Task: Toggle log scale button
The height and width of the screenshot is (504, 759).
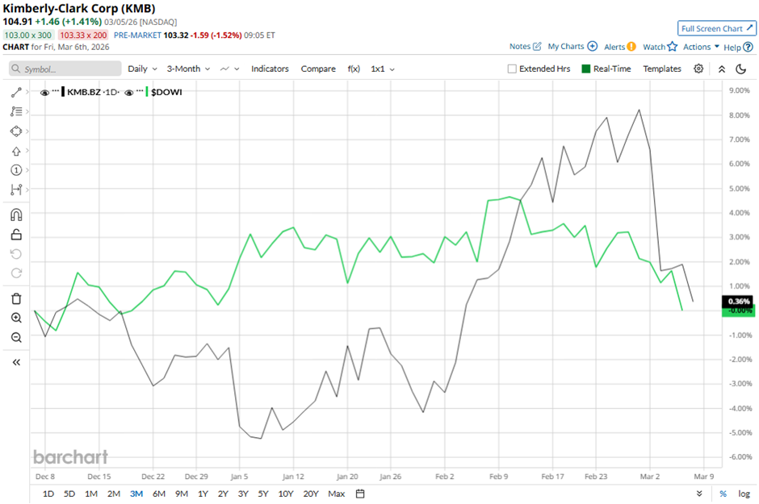Action: 744,494
